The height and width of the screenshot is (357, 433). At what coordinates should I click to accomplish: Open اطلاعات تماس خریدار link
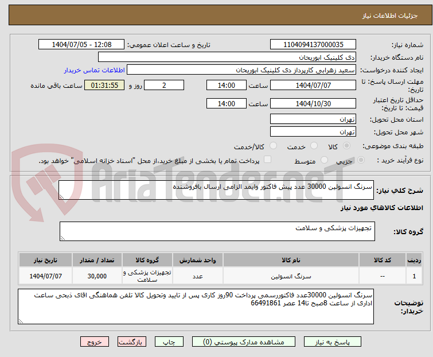95,70
